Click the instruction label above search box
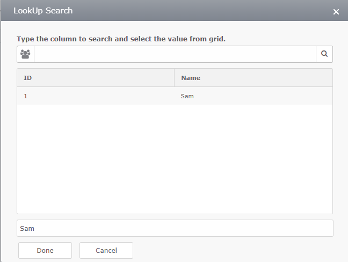This screenshot has height=262, width=348. click(121, 39)
